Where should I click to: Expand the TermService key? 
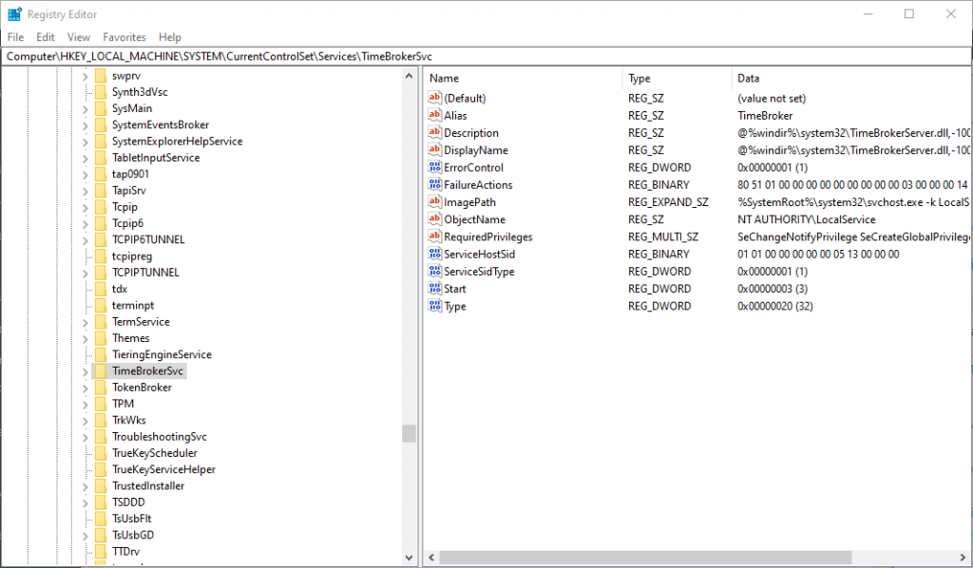[85, 322]
